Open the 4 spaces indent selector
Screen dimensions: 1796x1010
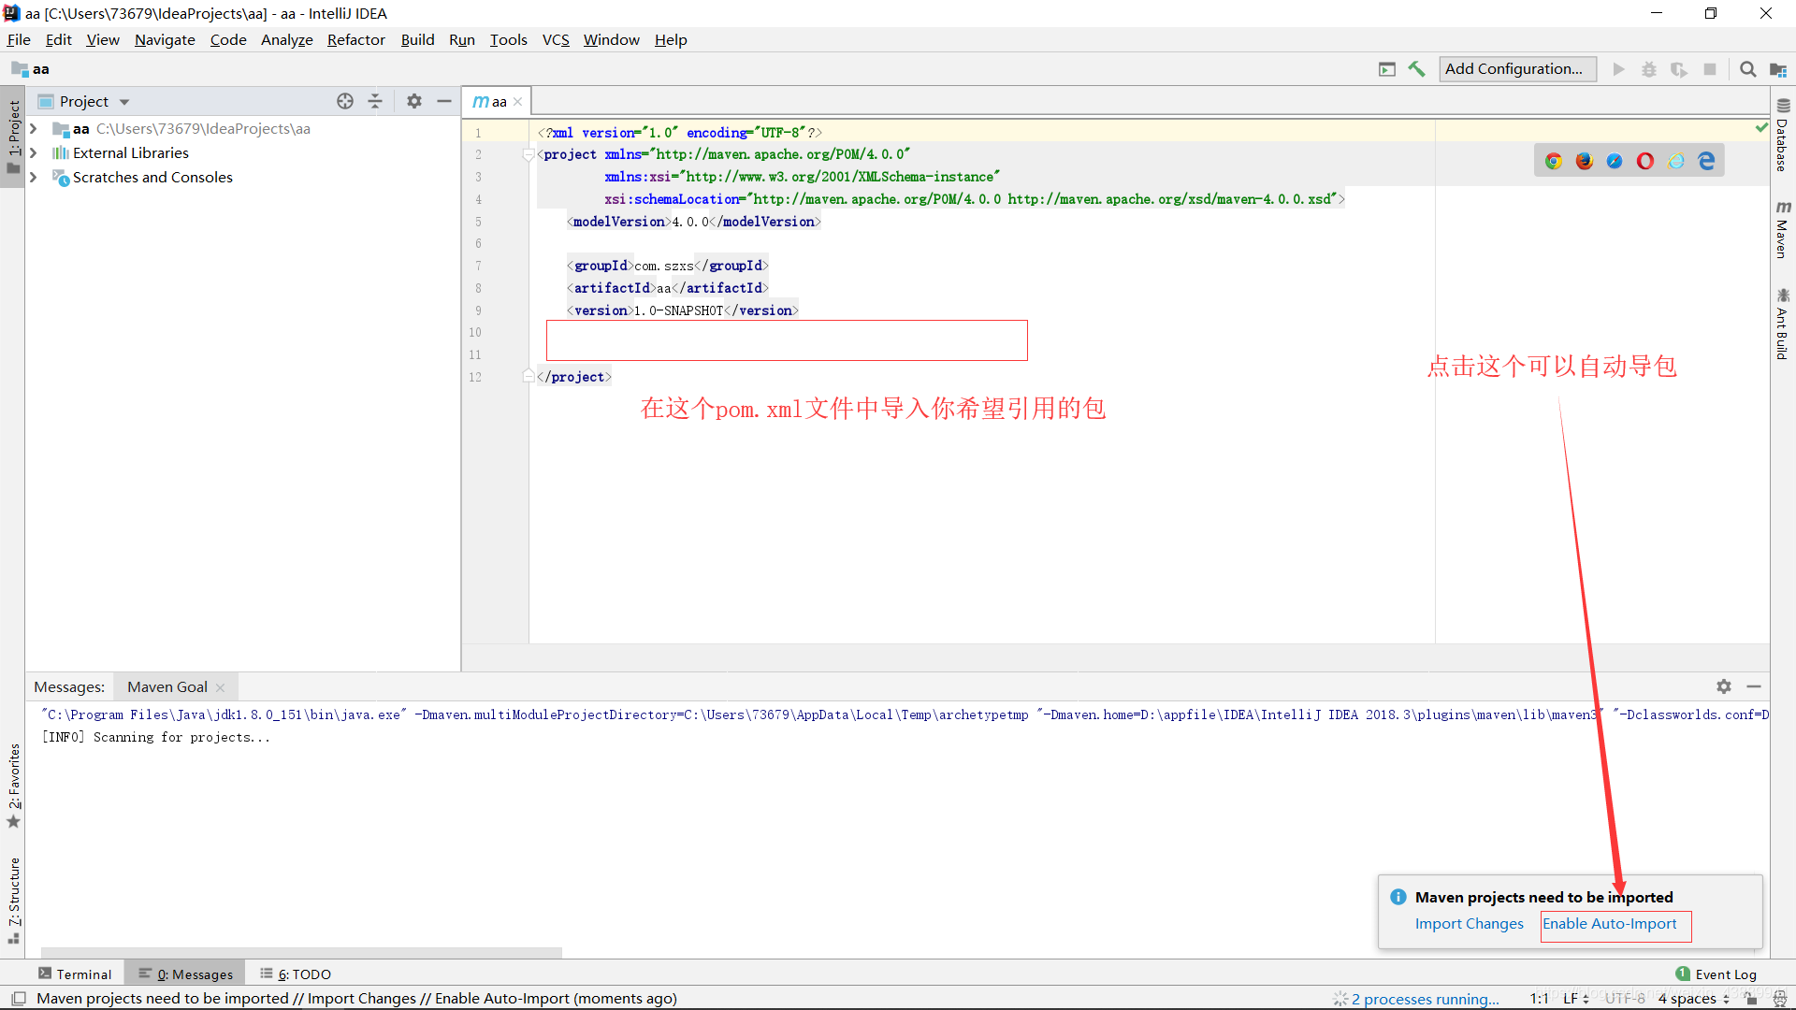pyautogui.click(x=1693, y=999)
